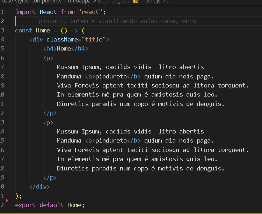Click "Home" in the const declaration
Image resolution: width=262 pixels, height=214 pixels.
coord(43,31)
